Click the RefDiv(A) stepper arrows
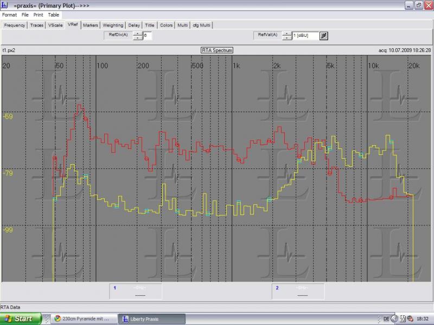 [x=138, y=36]
